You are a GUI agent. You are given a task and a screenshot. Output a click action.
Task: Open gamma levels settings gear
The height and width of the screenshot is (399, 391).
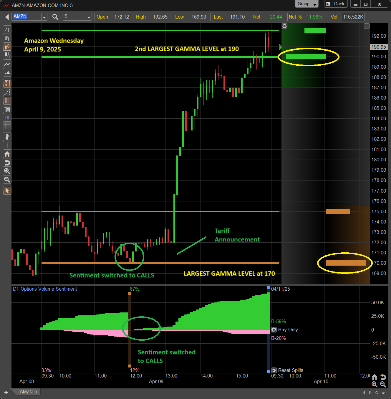(x=284, y=26)
